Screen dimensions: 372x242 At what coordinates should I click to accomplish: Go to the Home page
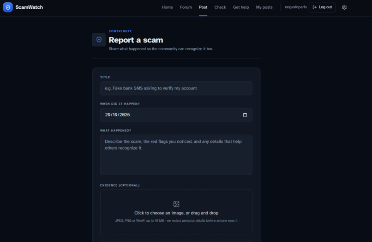[x=167, y=7]
